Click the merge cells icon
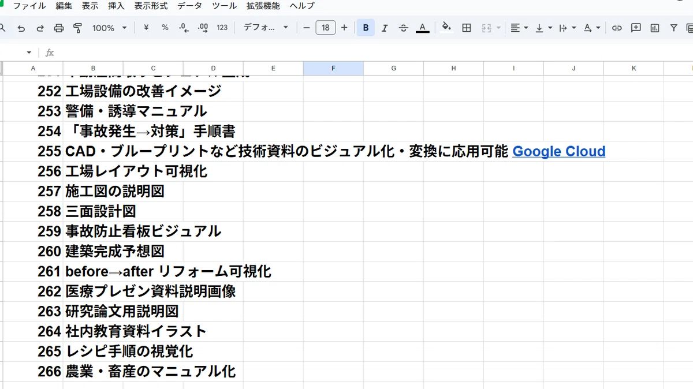The width and height of the screenshot is (693, 389). click(x=486, y=28)
